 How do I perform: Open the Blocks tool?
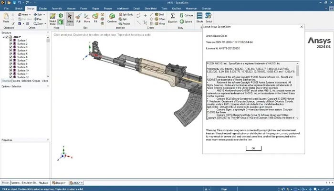tap(199, 18)
